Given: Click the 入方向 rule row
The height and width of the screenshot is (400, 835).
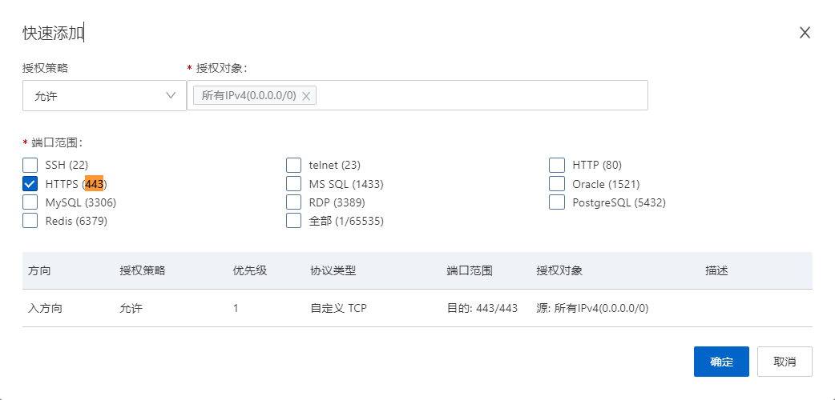Looking at the screenshot, I should [x=417, y=308].
